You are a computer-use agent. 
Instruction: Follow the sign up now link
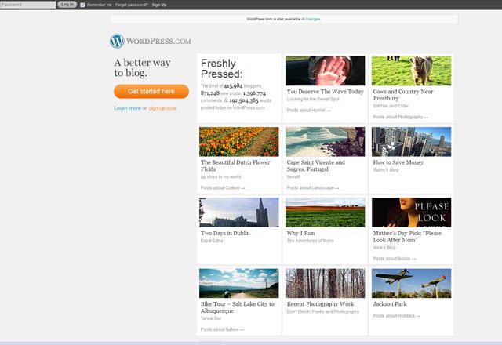(x=162, y=108)
